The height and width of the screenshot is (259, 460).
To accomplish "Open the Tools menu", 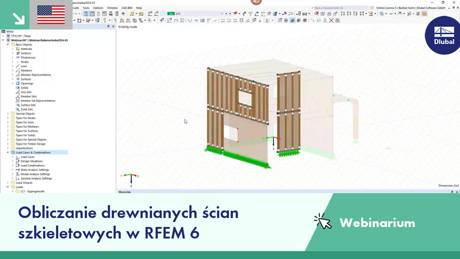I will (86, 8).
